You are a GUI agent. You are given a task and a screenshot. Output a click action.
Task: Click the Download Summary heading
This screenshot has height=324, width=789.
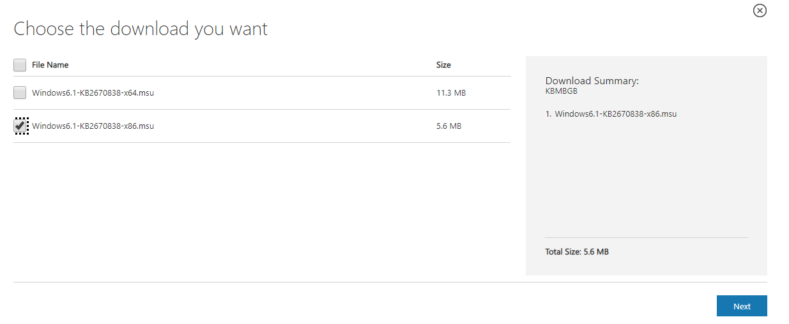point(592,81)
